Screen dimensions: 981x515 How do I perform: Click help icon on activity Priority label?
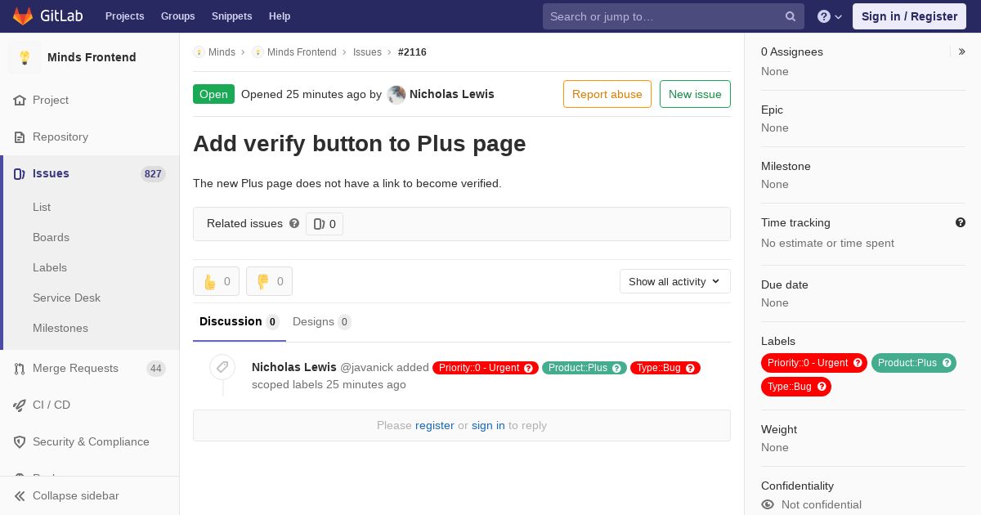pyautogui.click(x=528, y=368)
